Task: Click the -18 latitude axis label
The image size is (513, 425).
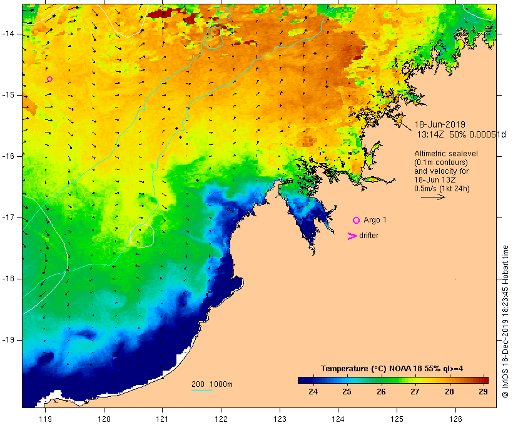Action: (8, 279)
